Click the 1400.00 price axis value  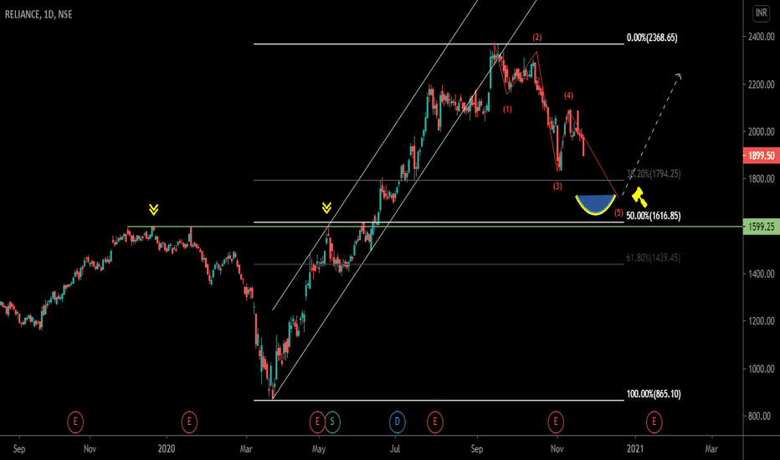click(761, 274)
